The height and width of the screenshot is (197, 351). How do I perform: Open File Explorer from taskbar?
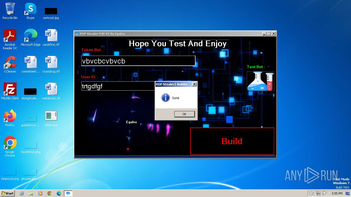(x=31, y=193)
